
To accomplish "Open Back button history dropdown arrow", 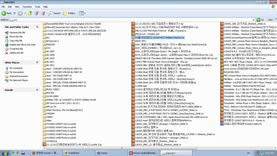I will point(14,13).
